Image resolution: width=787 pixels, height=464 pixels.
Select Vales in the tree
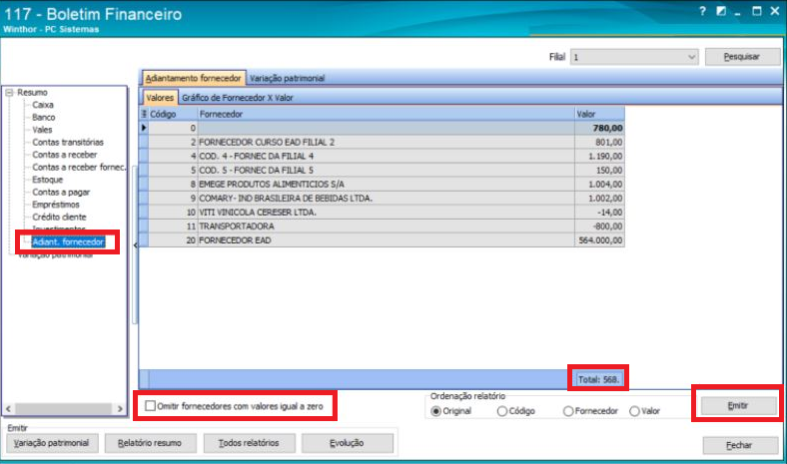pos(42,130)
